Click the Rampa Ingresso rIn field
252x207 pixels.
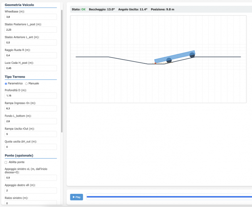pos(30,108)
